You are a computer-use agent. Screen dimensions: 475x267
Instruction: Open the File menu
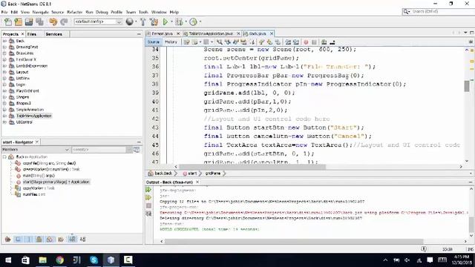click(x=4, y=12)
